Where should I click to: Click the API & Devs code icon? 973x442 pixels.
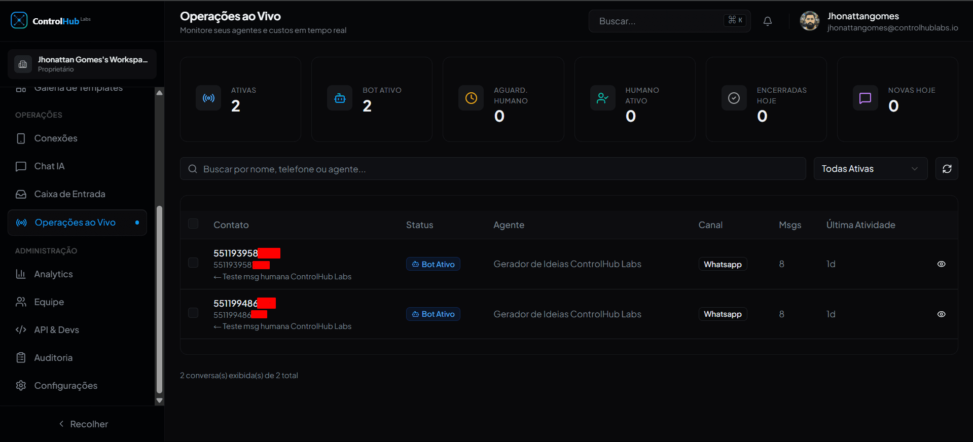click(x=21, y=330)
